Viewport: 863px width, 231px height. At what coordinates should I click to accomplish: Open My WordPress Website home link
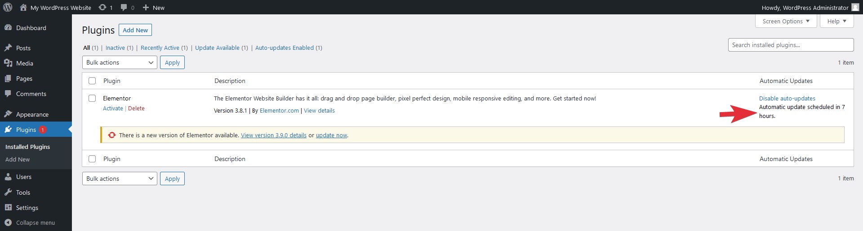pyautogui.click(x=55, y=8)
